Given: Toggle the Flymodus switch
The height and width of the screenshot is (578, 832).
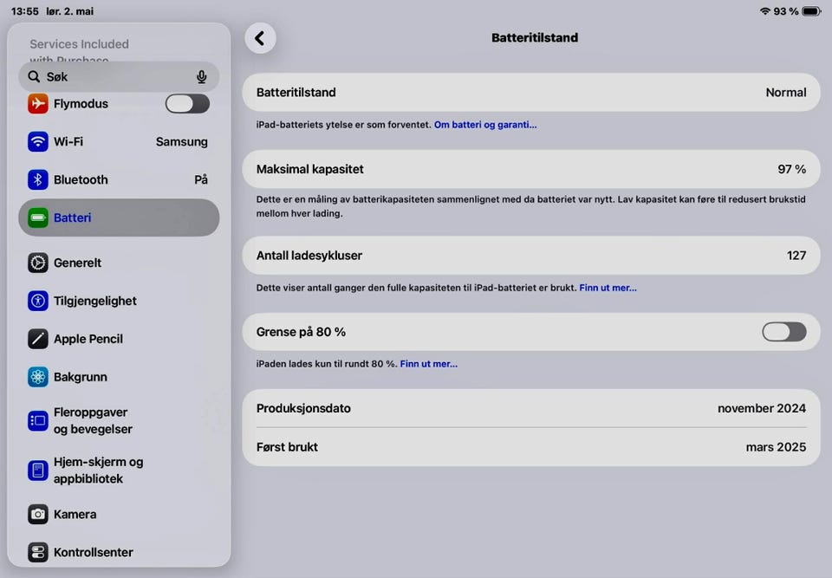Looking at the screenshot, I should (187, 103).
